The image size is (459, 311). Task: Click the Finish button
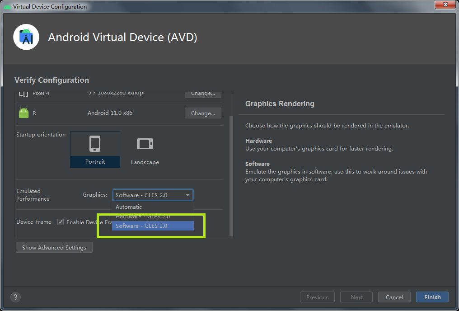pyautogui.click(x=432, y=297)
